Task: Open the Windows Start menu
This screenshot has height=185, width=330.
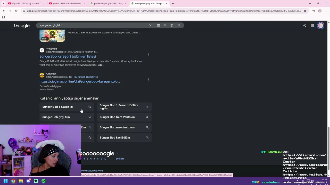Action: click(5, 181)
